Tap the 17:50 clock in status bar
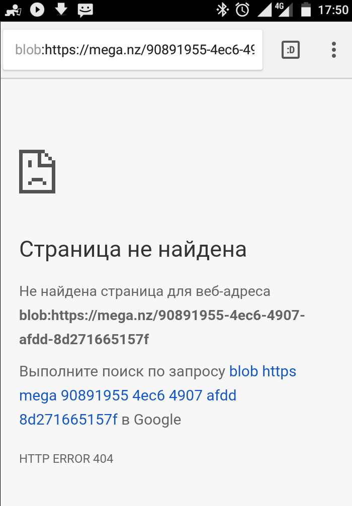 (x=333, y=10)
